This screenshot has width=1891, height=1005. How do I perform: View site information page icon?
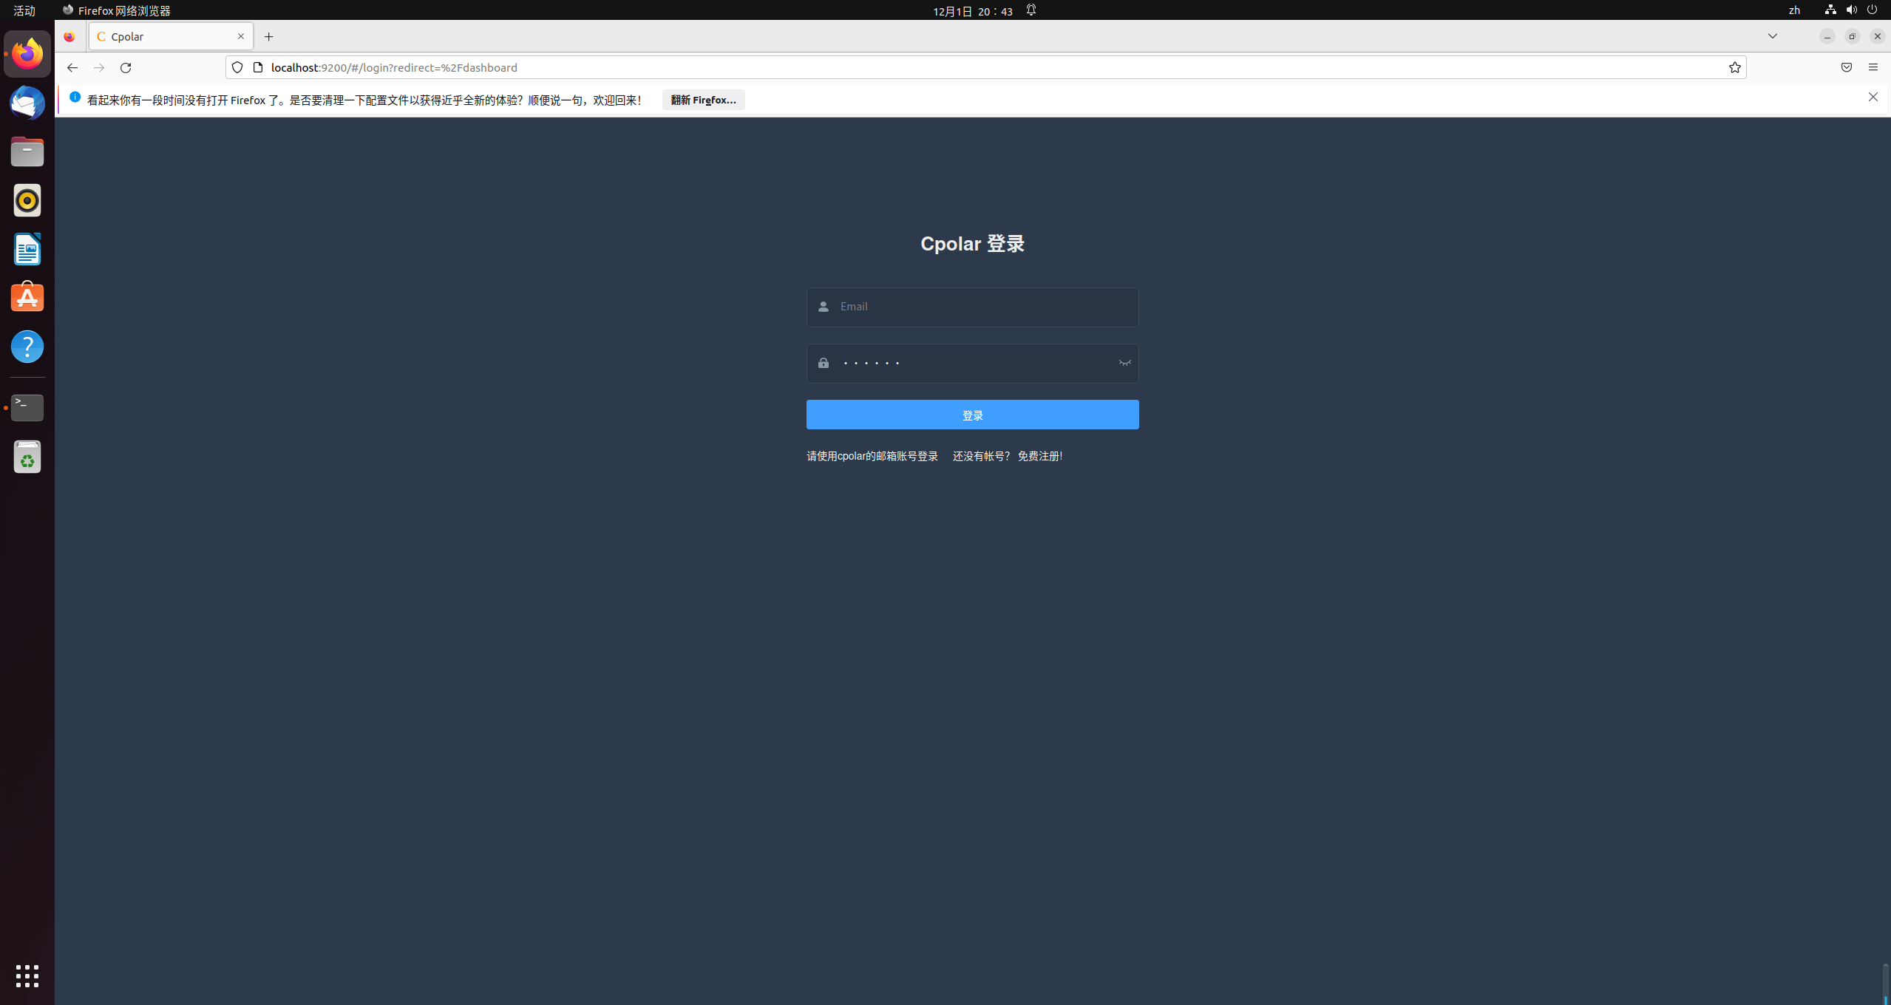tap(258, 67)
